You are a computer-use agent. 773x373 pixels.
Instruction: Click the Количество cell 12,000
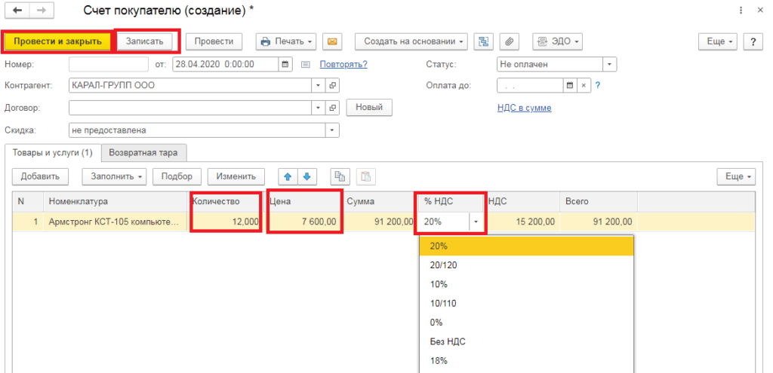pyautogui.click(x=224, y=222)
